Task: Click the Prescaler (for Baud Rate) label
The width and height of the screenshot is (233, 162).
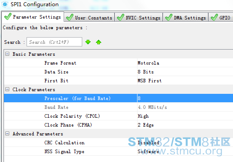Action: tap(77, 98)
